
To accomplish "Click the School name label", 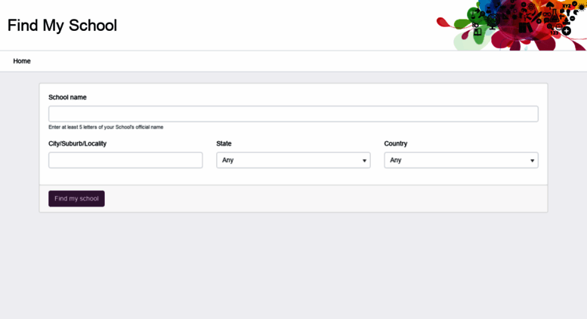I will 67,97.
